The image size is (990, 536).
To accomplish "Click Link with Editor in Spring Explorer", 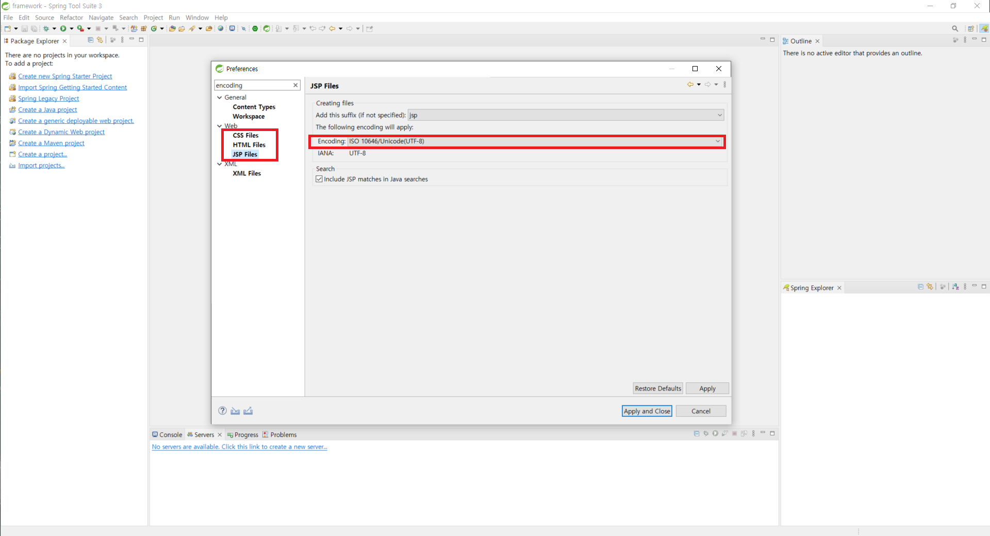I will click(x=930, y=287).
